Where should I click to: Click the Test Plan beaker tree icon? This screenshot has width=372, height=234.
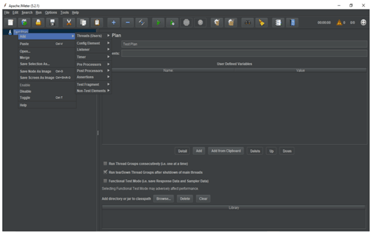[10, 32]
